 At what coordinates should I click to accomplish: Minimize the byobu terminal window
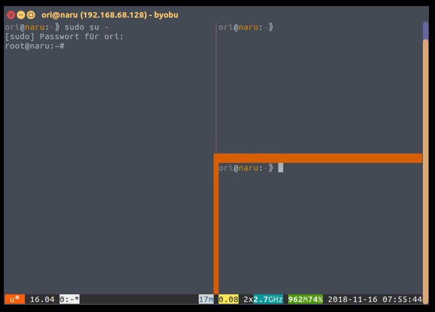(x=21, y=15)
